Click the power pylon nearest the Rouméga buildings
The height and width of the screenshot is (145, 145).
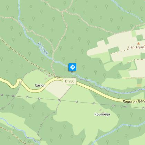click(x=94, y=103)
